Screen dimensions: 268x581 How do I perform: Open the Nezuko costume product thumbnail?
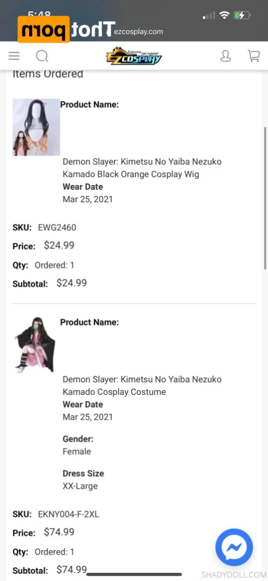35,344
